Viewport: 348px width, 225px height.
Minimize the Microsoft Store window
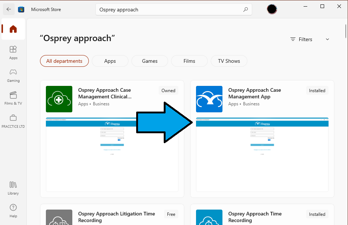(x=305, y=7)
